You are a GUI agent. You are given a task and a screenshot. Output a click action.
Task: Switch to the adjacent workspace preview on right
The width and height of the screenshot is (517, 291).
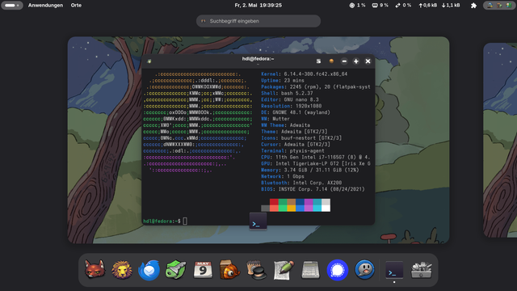[x=500, y=140]
